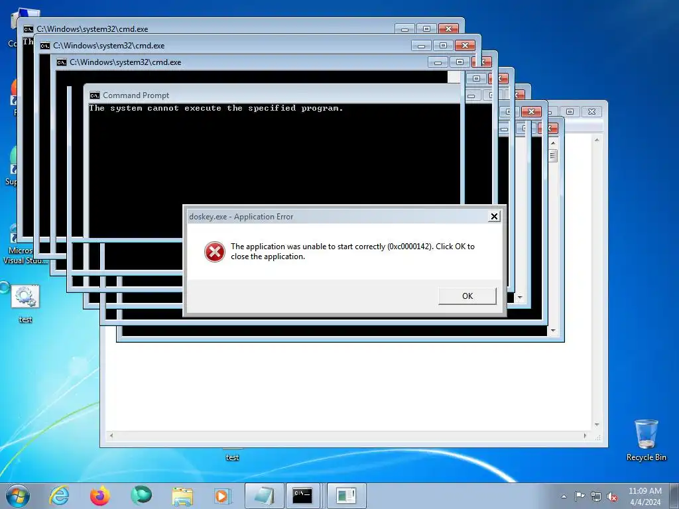Close the doskey.exe Application Error dialog

(493, 217)
